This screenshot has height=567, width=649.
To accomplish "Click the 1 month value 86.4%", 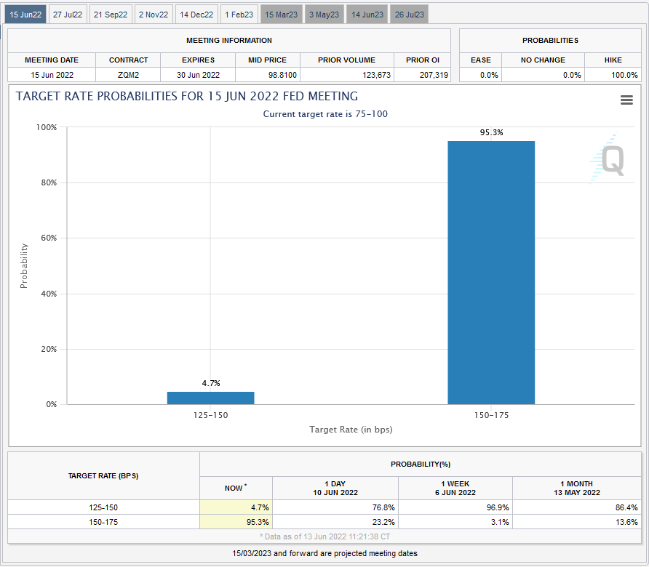I will pos(626,507).
